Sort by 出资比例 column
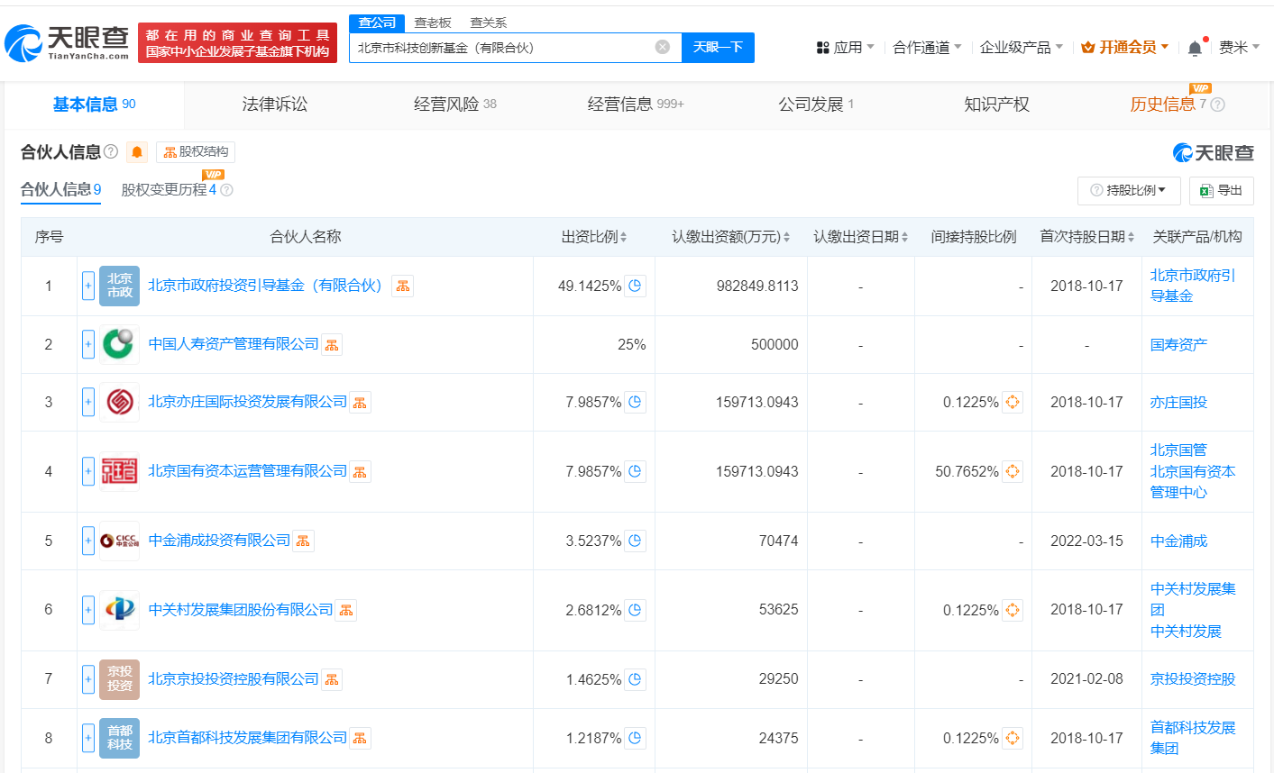The image size is (1274, 773). coord(593,237)
